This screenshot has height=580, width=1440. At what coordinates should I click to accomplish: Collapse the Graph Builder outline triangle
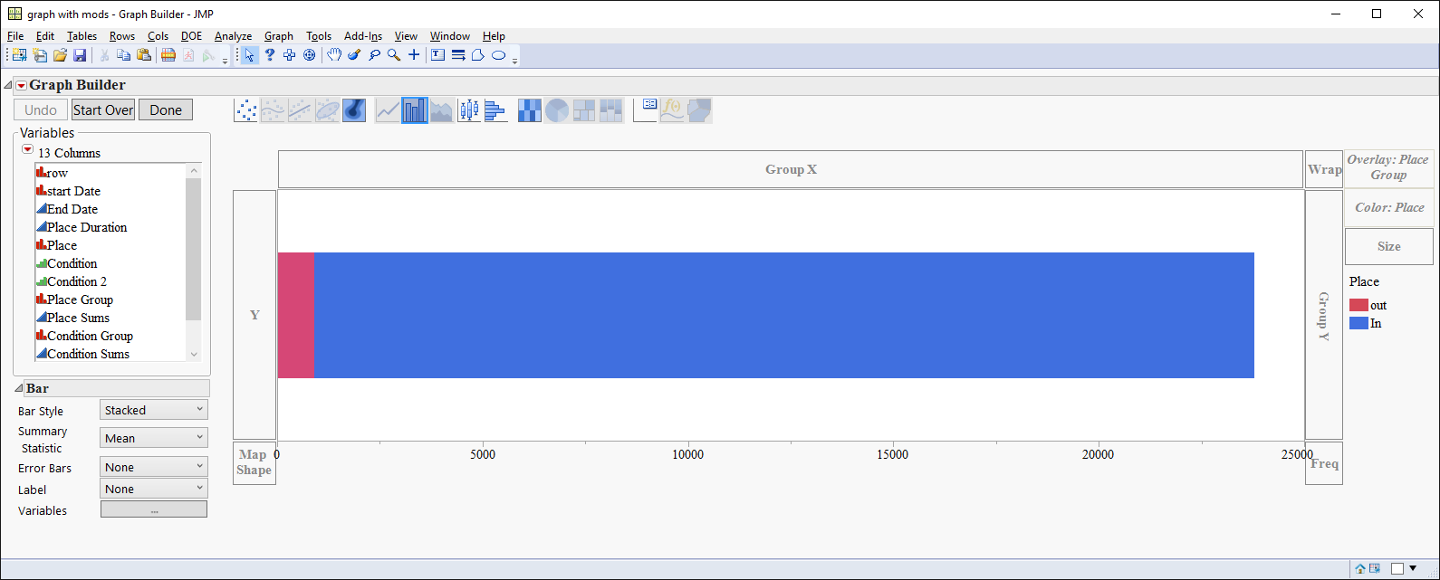tap(8, 85)
